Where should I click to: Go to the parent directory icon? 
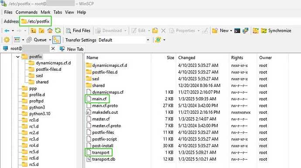33,30
